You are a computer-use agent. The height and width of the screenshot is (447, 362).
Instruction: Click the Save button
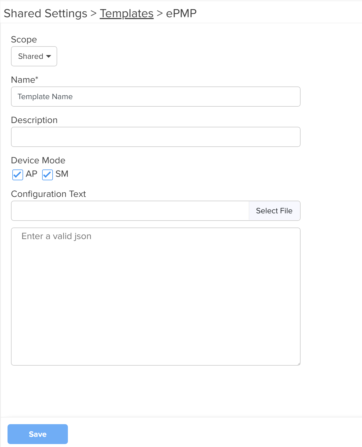pos(38,434)
